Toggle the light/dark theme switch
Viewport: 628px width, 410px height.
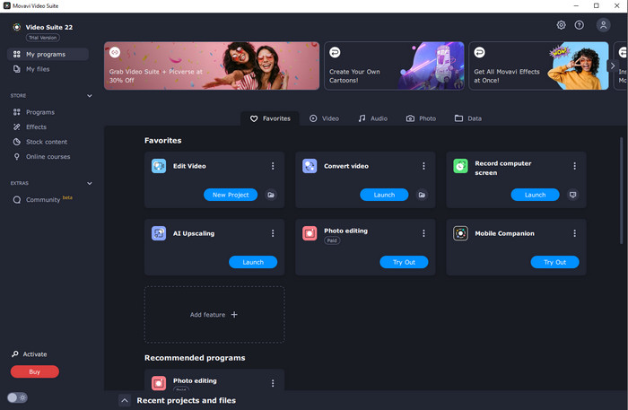coord(17,397)
